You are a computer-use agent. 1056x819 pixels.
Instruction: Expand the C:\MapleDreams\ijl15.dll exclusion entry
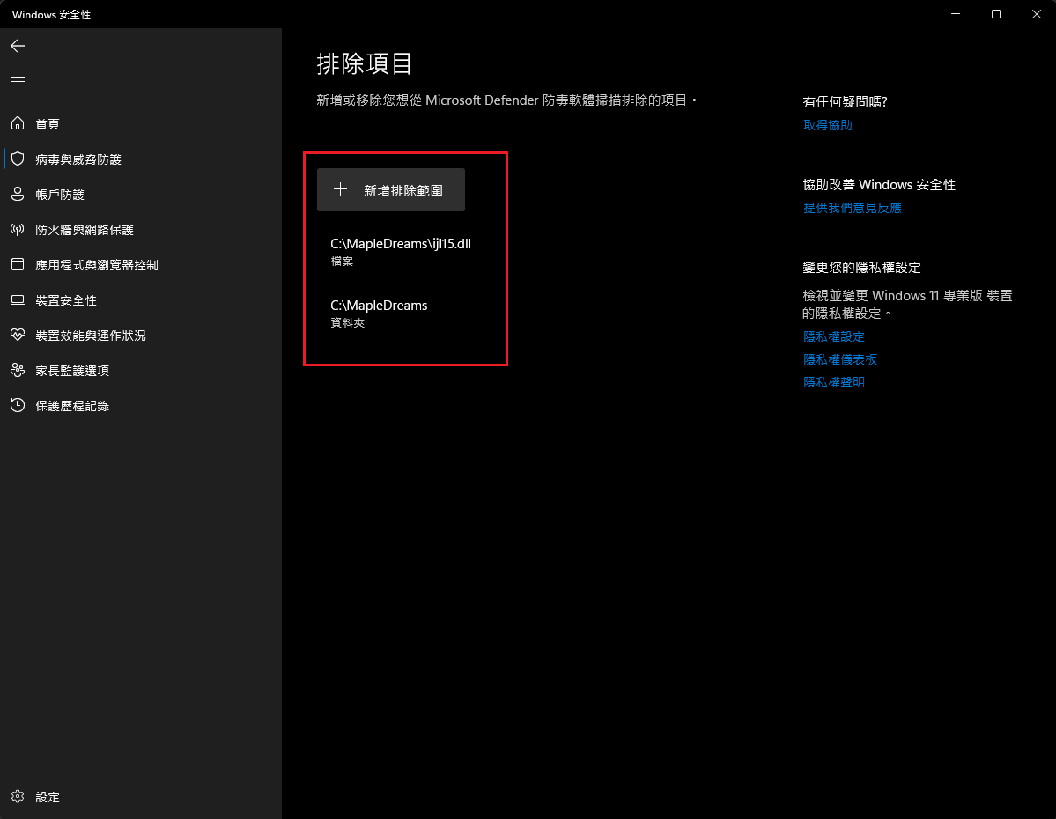coord(401,251)
